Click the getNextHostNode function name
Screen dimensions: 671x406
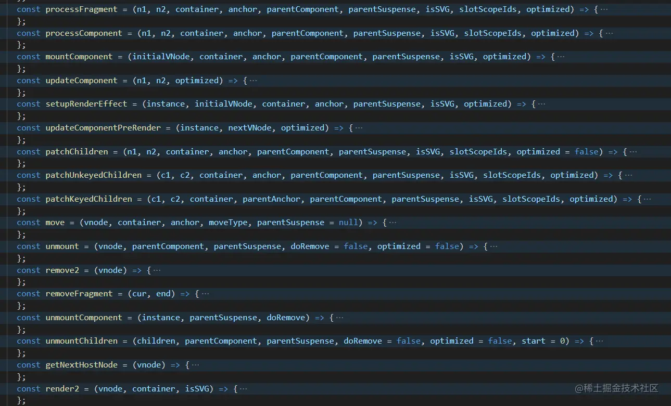[x=82, y=365]
